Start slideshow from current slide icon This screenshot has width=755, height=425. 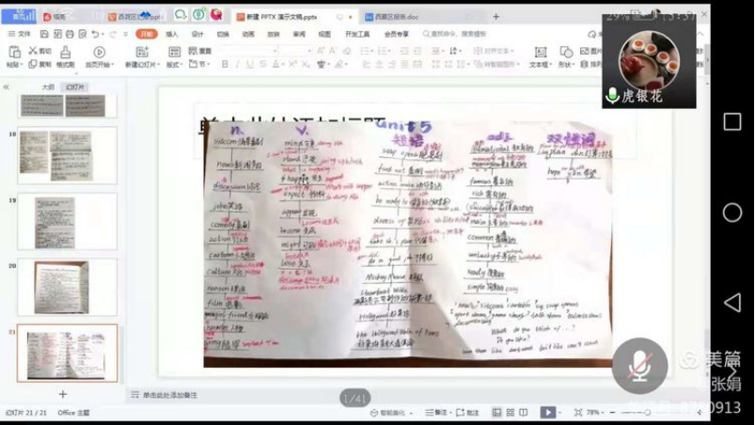coord(99,54)
